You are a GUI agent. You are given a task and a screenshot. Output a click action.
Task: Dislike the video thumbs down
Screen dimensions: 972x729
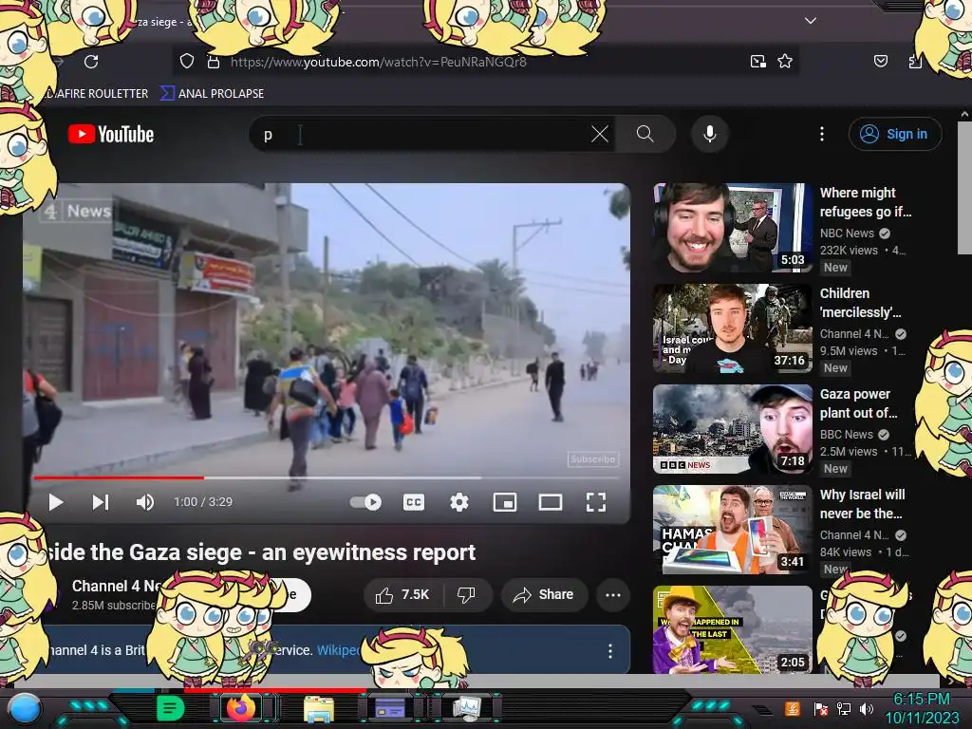466,595
